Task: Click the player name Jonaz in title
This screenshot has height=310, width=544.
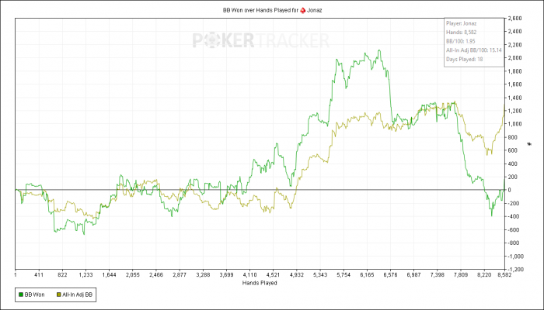Action: [x=315, y=10]
